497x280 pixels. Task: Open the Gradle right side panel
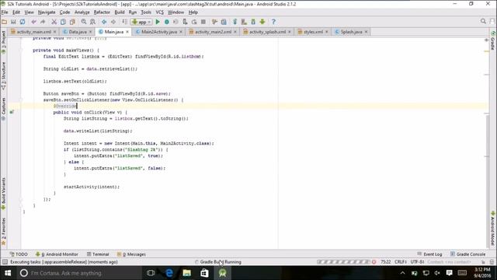tap(493, 40)
